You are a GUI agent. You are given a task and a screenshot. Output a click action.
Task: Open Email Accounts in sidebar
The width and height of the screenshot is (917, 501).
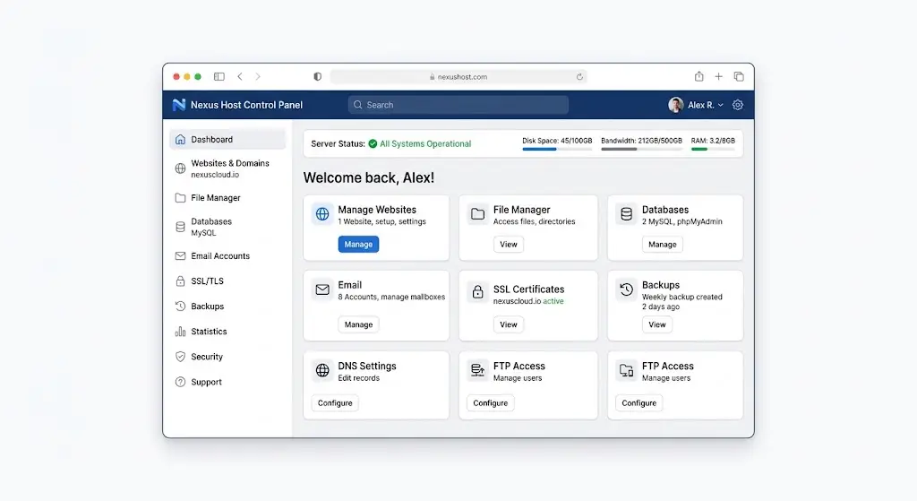227,255
